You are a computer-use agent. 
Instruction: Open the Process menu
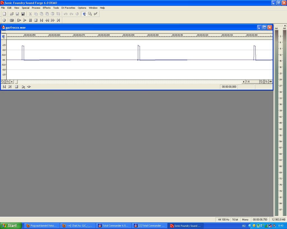click(36, 8)
